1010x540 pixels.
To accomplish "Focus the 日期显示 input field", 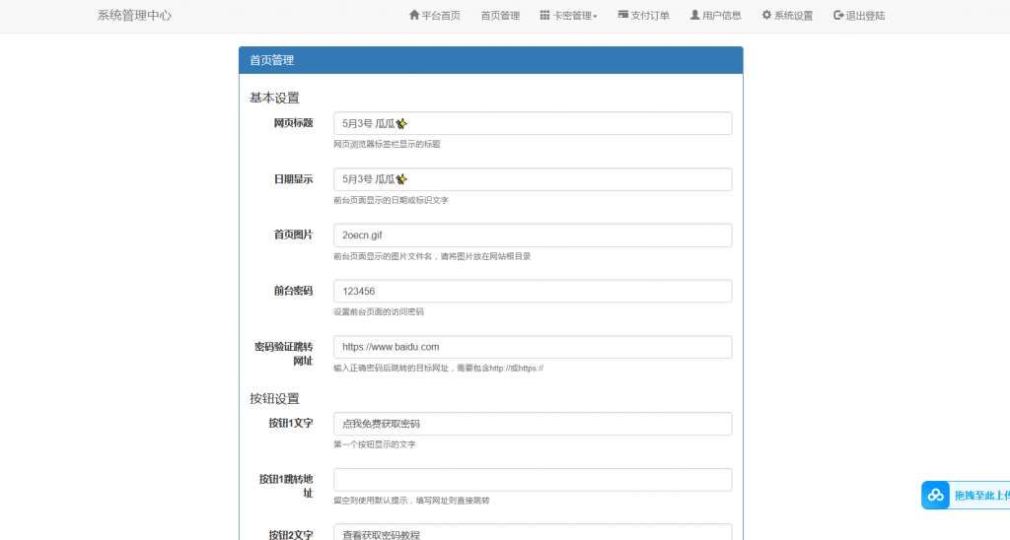I will pos(533,179).
